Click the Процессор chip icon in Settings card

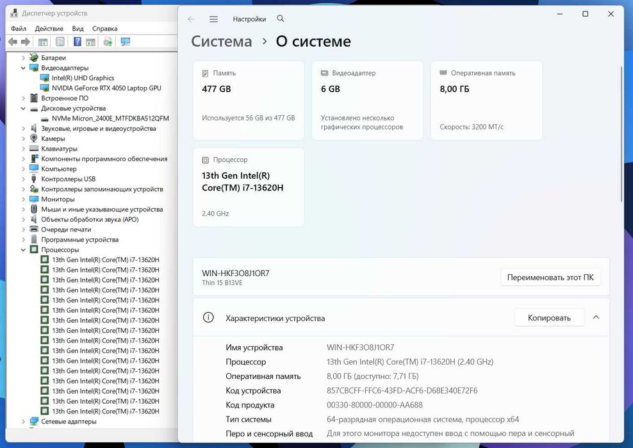[206, 160]
